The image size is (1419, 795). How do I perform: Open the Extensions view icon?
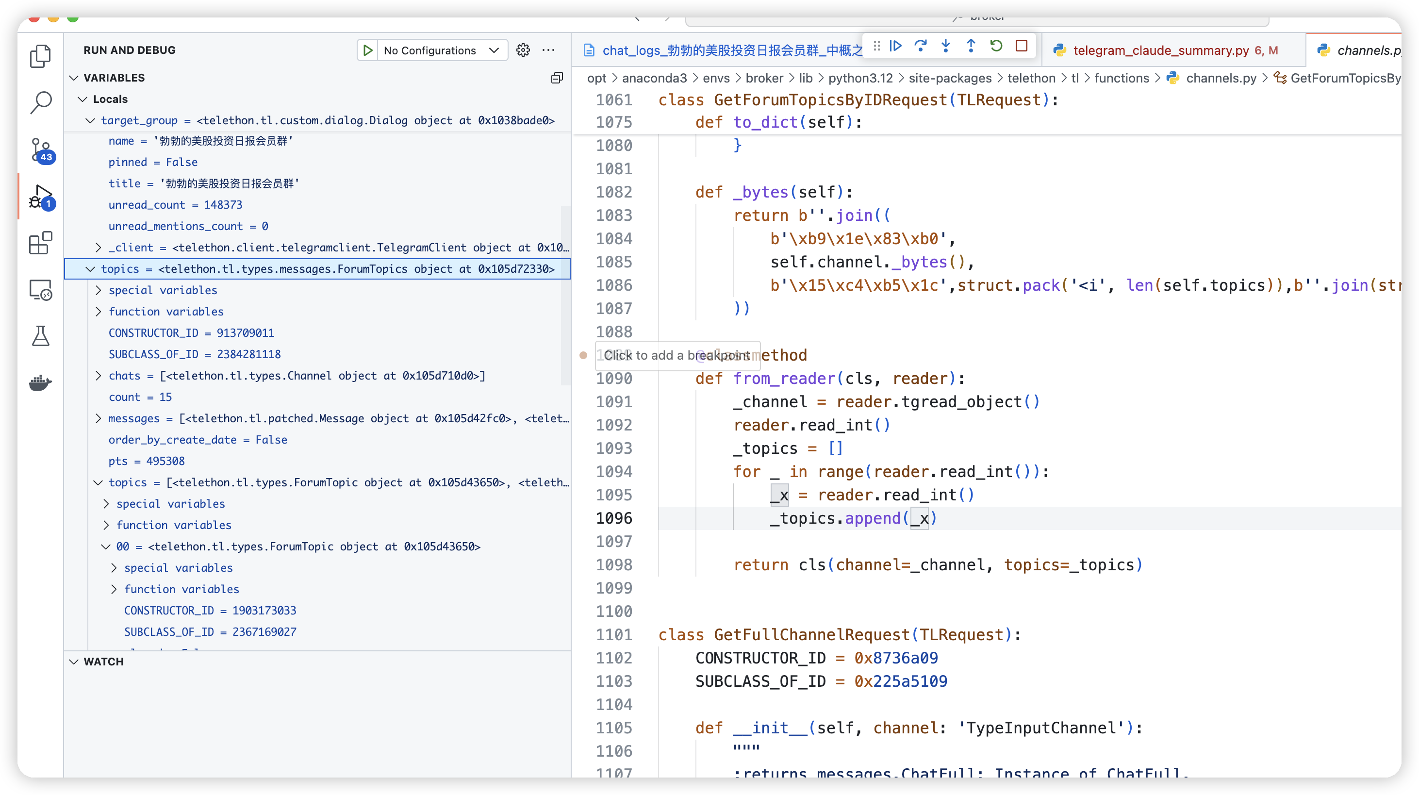[x=40, y=242]
